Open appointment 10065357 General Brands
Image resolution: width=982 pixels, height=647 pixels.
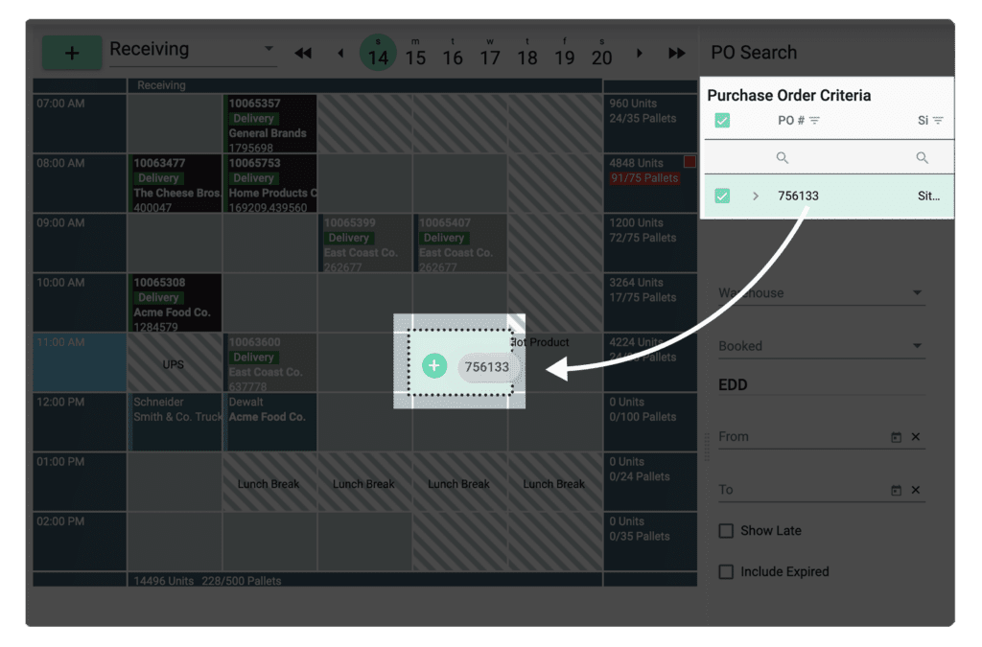point(269,124)
